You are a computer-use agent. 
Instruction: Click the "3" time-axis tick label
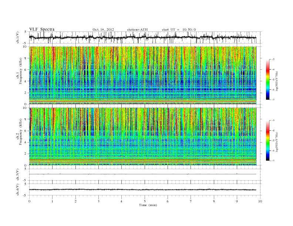pos(98,201)
